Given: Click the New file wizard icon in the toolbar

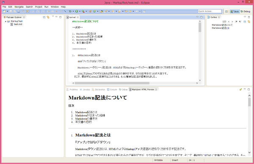Looking at the screenshot, I should coord(4,11).
